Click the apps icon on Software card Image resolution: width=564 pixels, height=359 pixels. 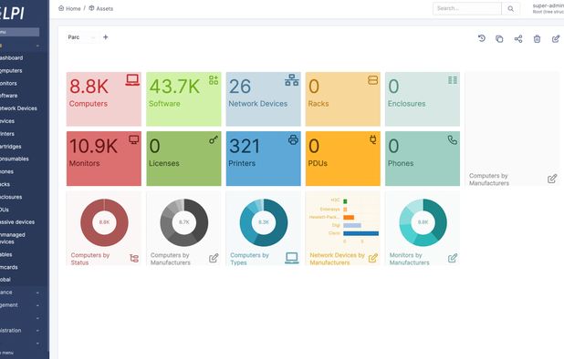(214, 80)
